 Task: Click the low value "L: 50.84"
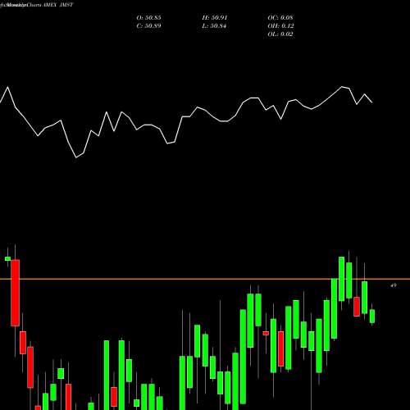[x=214, y=26]
